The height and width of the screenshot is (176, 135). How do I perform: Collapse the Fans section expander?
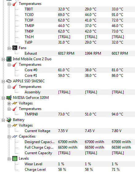pos(9,49)
